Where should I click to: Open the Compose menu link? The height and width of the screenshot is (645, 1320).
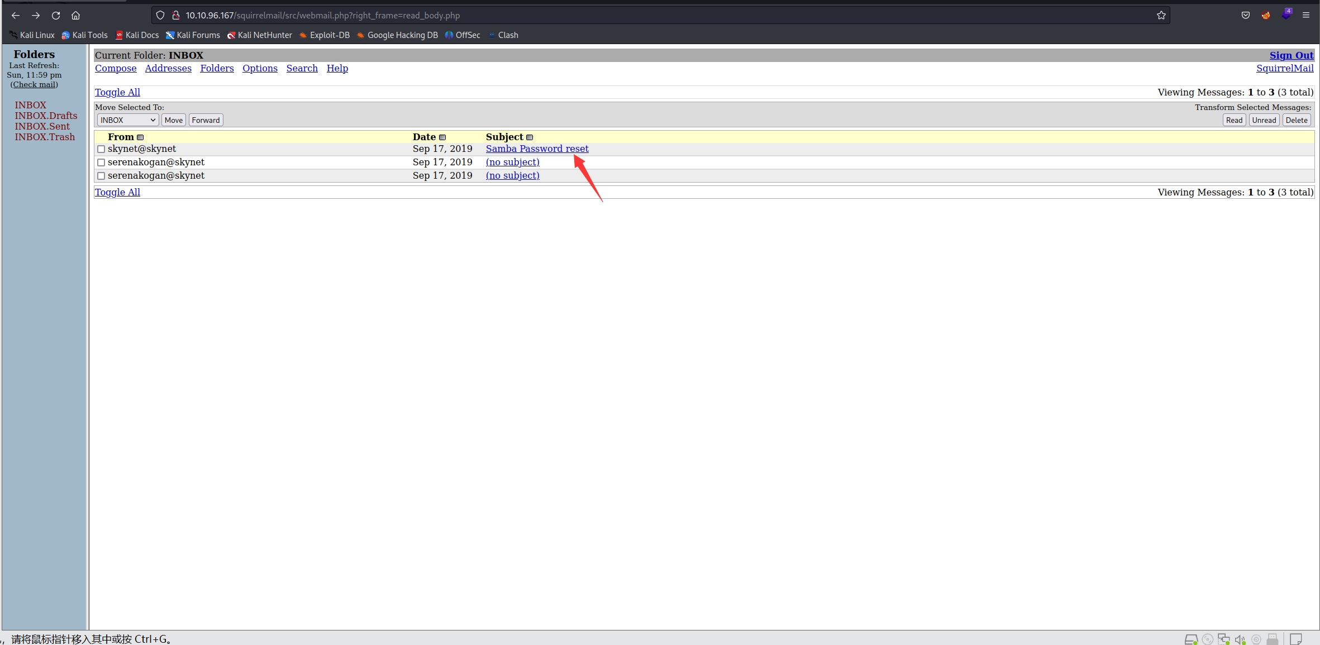coord(116,68)
